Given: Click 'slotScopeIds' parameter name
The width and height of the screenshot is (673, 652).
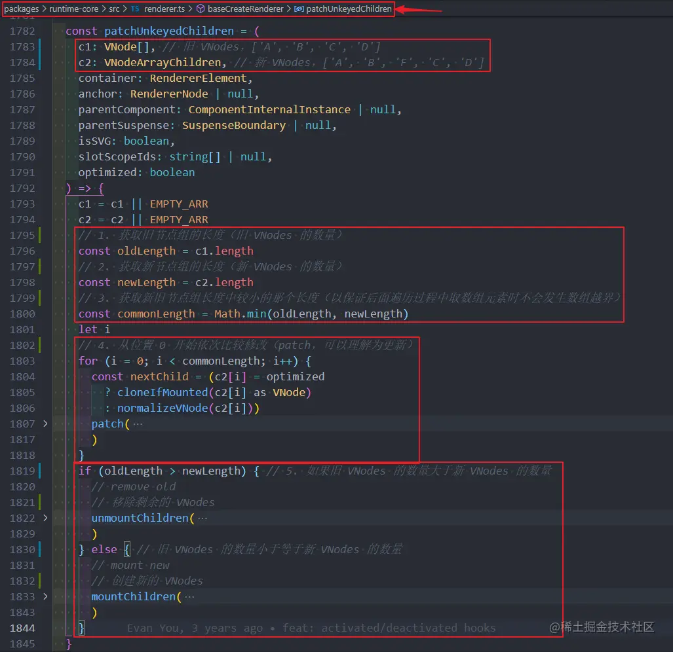Looking at the screenshot, I should (117, 157).
